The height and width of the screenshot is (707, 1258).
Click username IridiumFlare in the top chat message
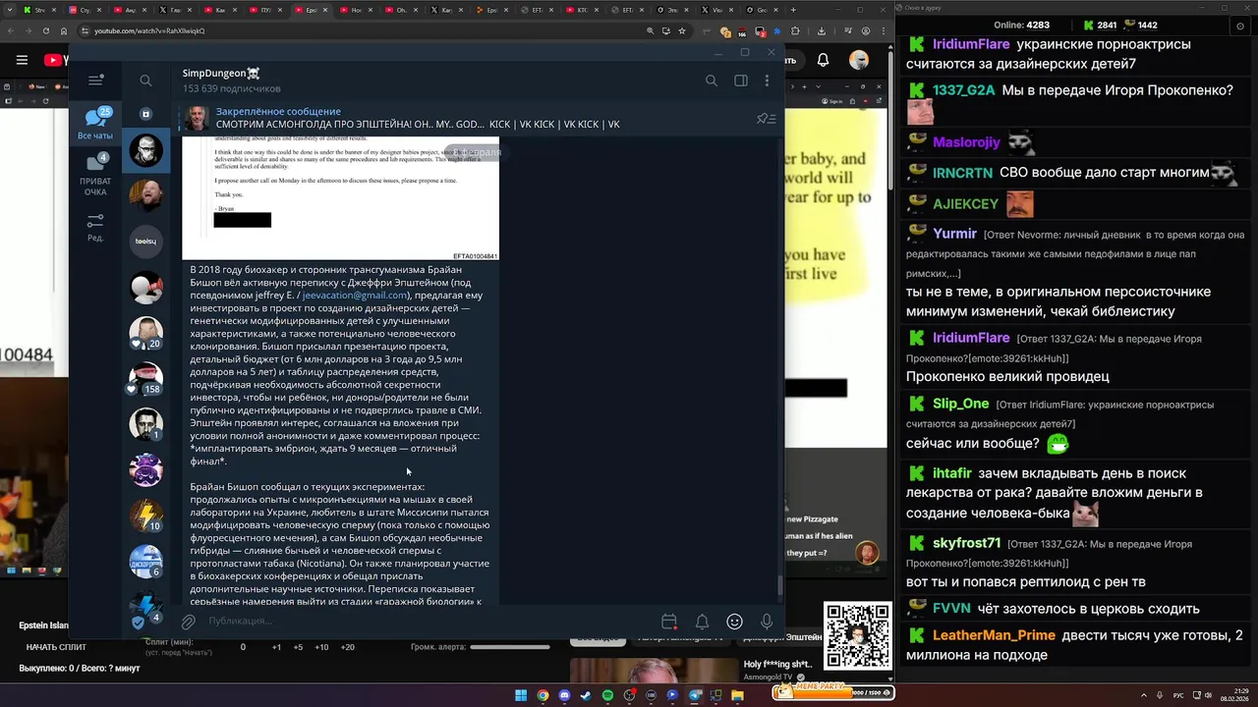971,44
